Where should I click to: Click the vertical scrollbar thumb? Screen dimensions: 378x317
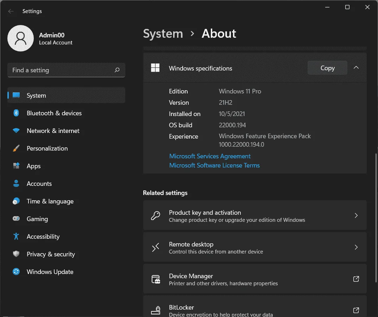pos(376,218)
